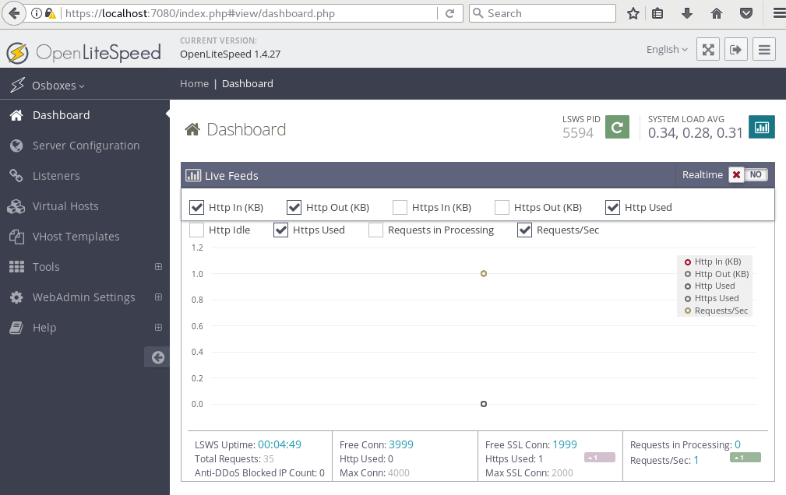Click the Server Configuration globe icon

(x=16, y=146)
